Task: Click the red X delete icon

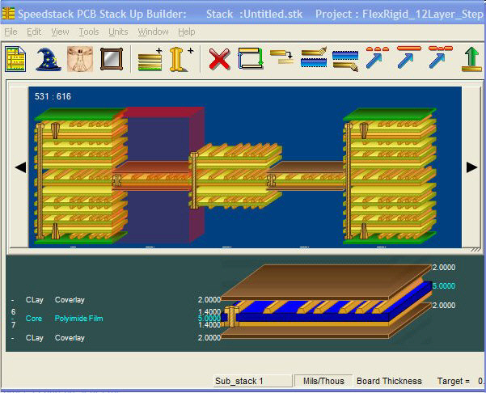Action: (x=219, y=59)
